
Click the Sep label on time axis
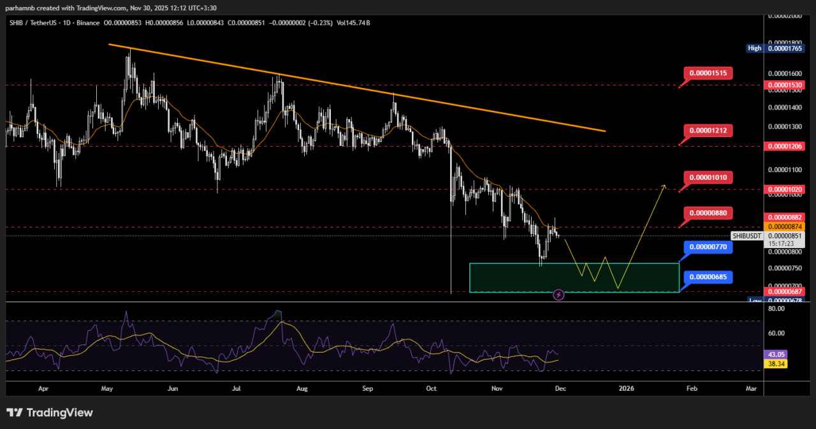click(x=367, y=388)
